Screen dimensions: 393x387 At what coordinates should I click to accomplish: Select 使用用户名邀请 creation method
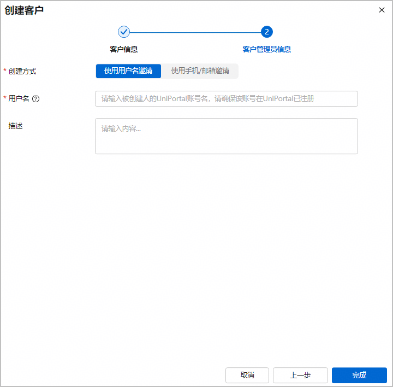coord(128,71)
